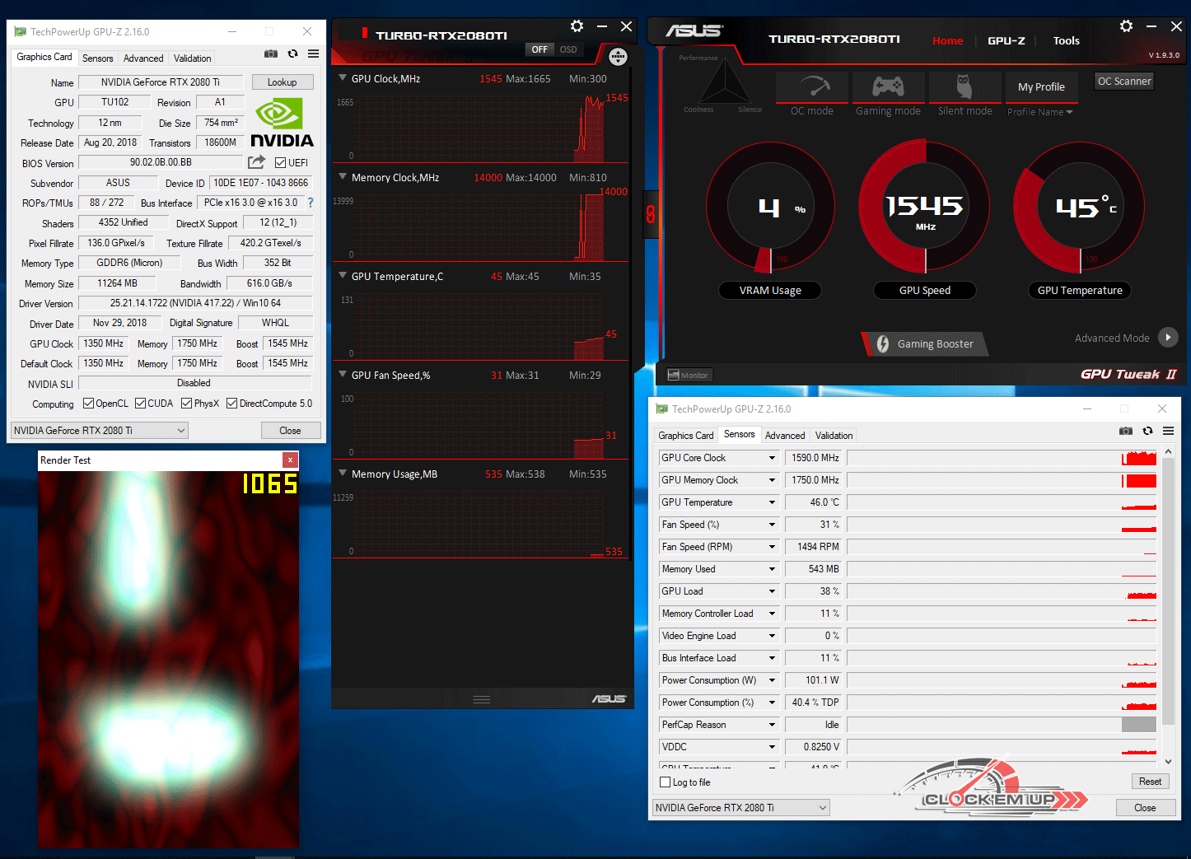
Task: Click the monitor panel's bottom grip handle
Action: click(x=482, y=699)
